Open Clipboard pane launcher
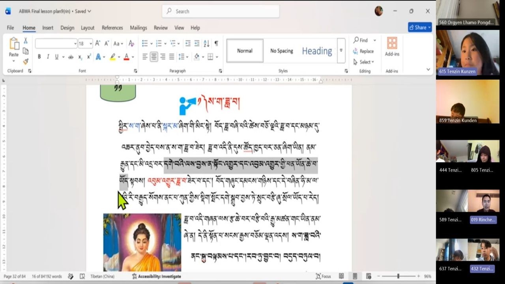Viewport: 505px width, 284px height. pos(30,71)
